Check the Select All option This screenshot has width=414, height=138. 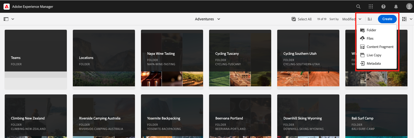point(301,19)
